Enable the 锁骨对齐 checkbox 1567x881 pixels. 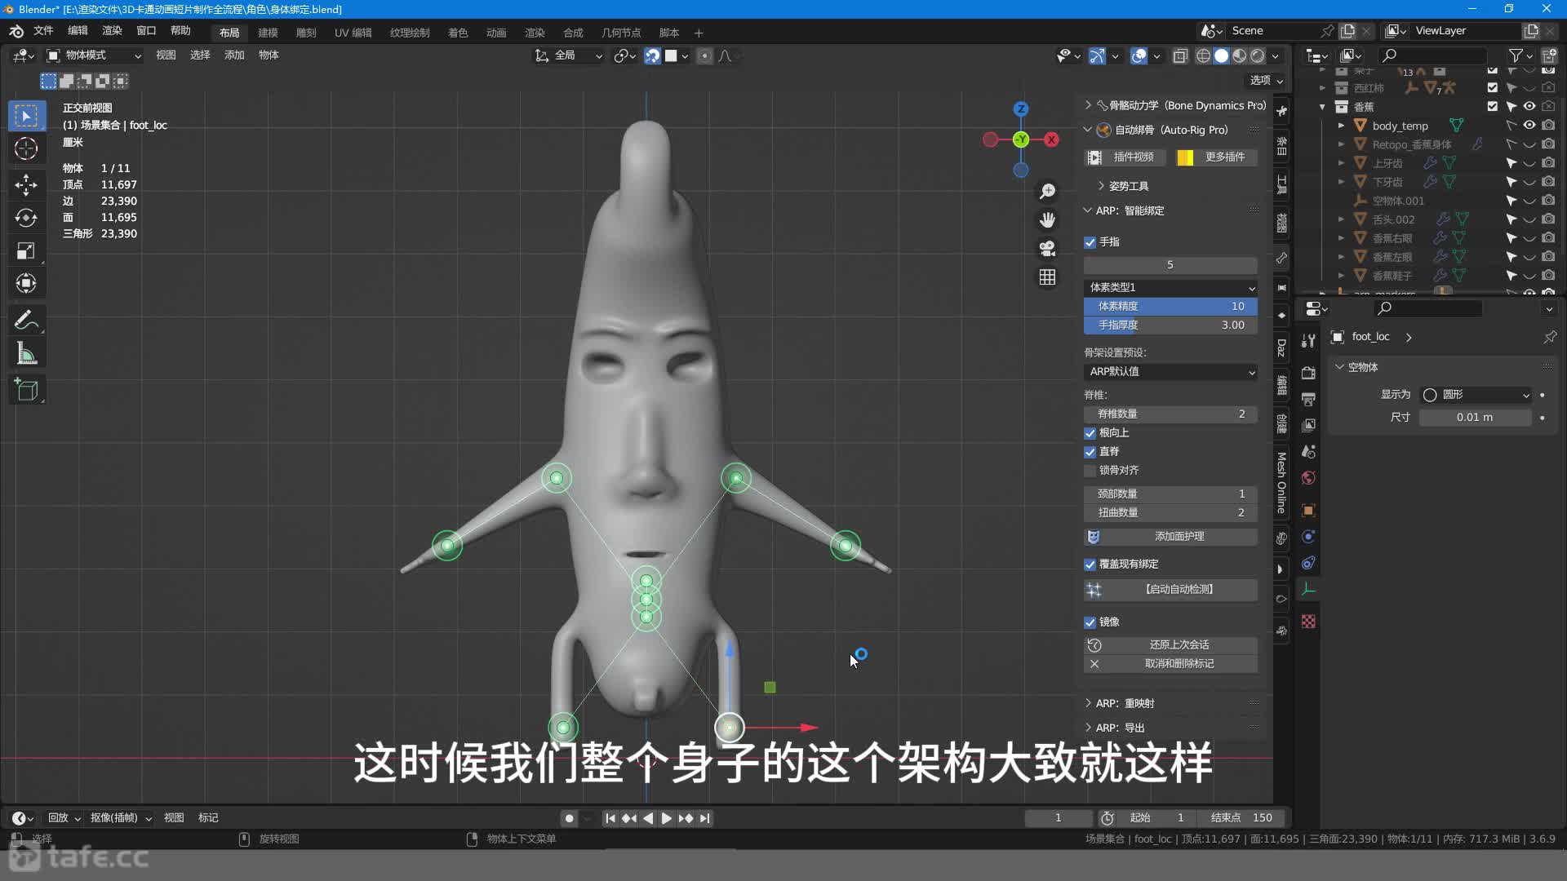pos(1090,471)
